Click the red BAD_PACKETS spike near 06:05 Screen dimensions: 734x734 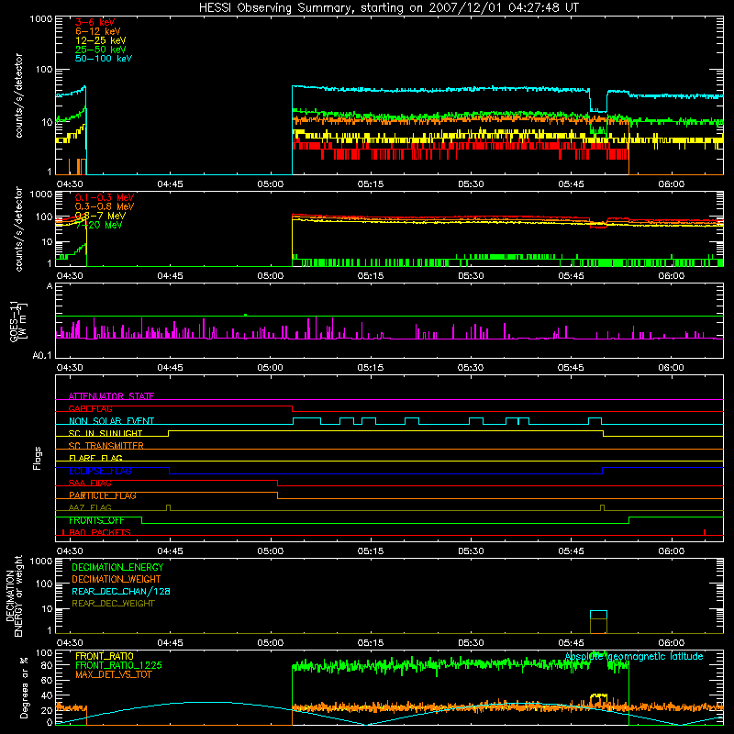point(705,532)
